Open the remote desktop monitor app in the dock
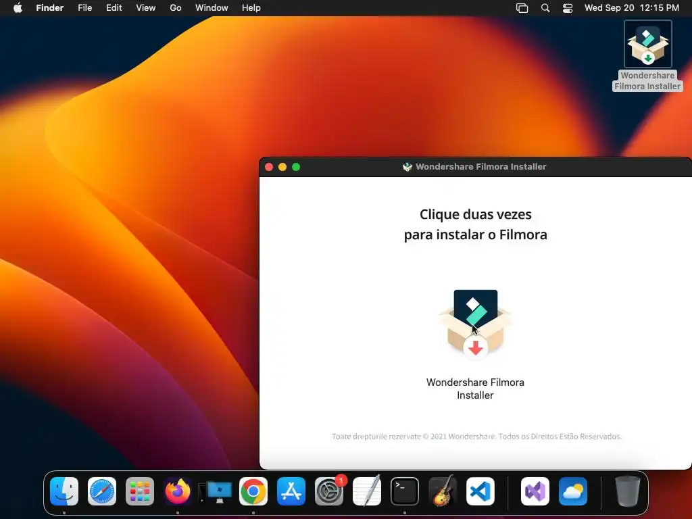The image size is (692, 519). pyautogui.click(x=216, y=492)
